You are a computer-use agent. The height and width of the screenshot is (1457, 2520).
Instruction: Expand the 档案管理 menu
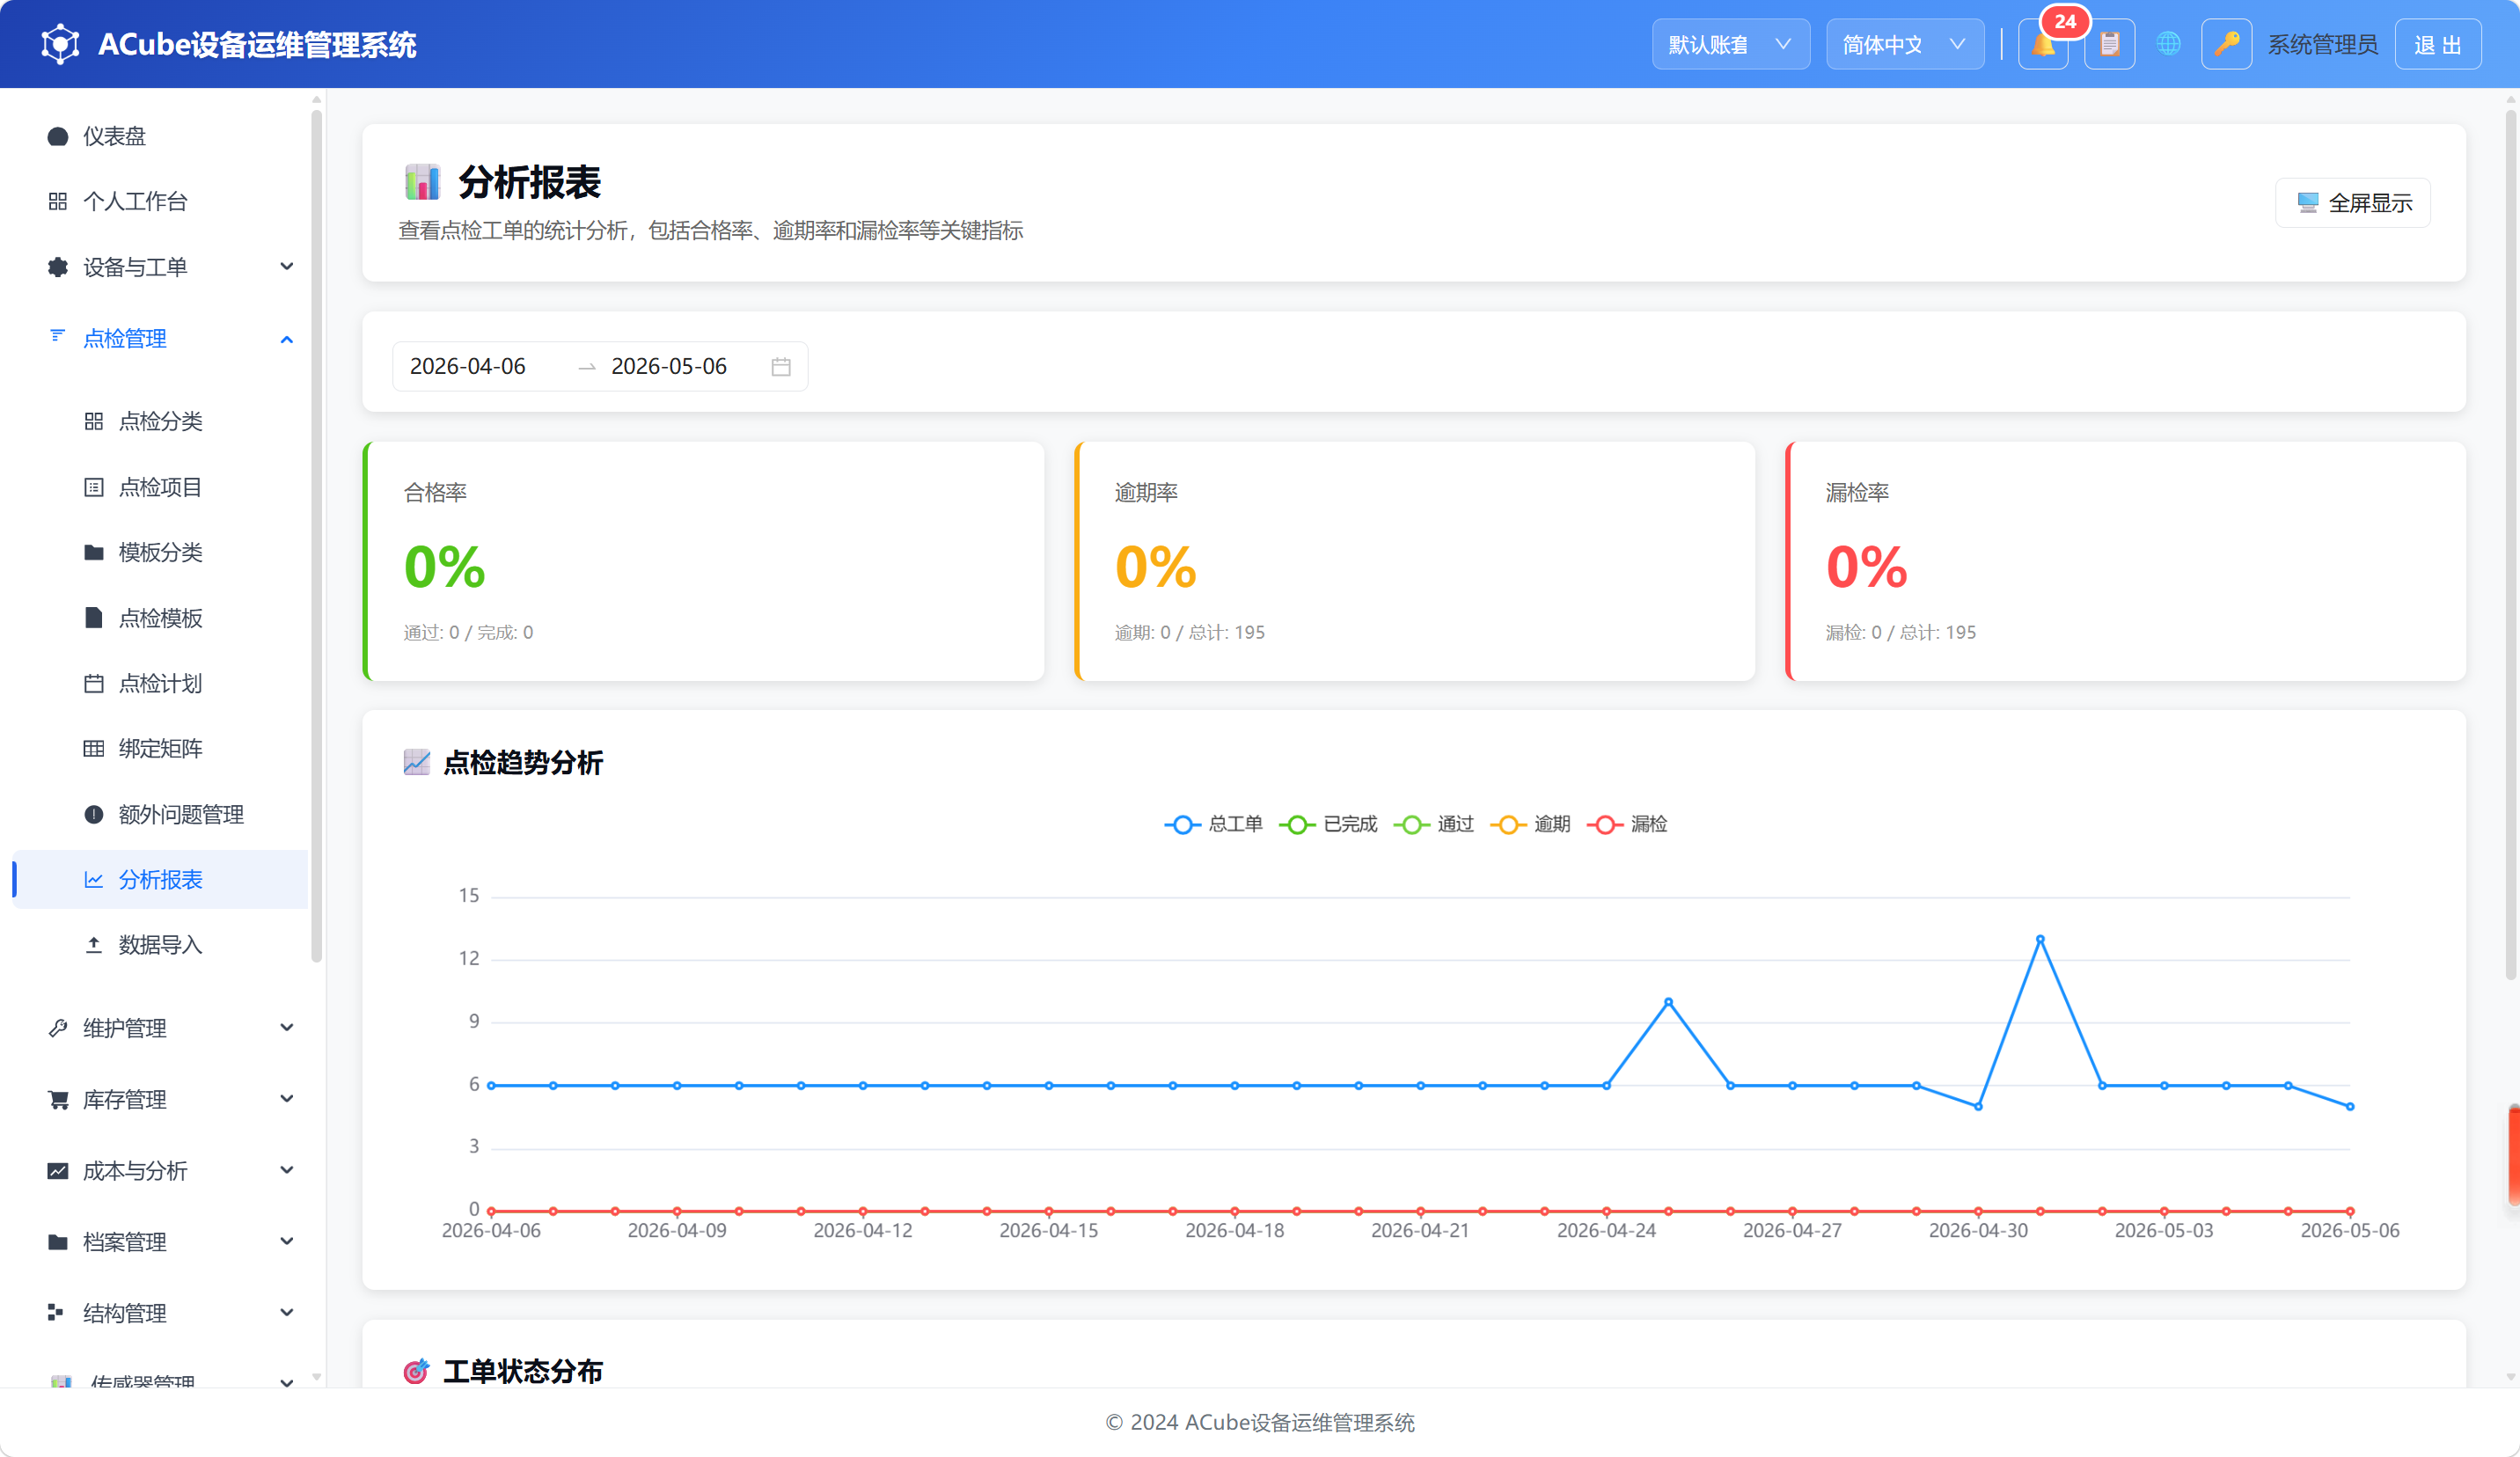160,1242
